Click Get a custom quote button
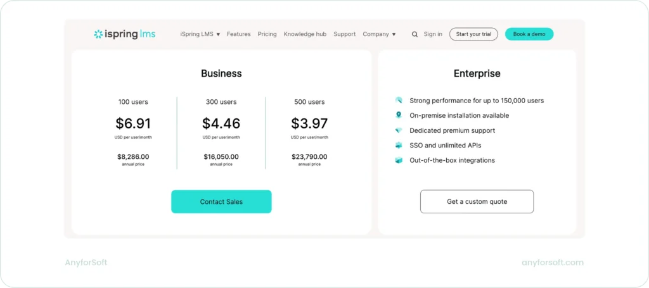649x288 pixels. 477,201
